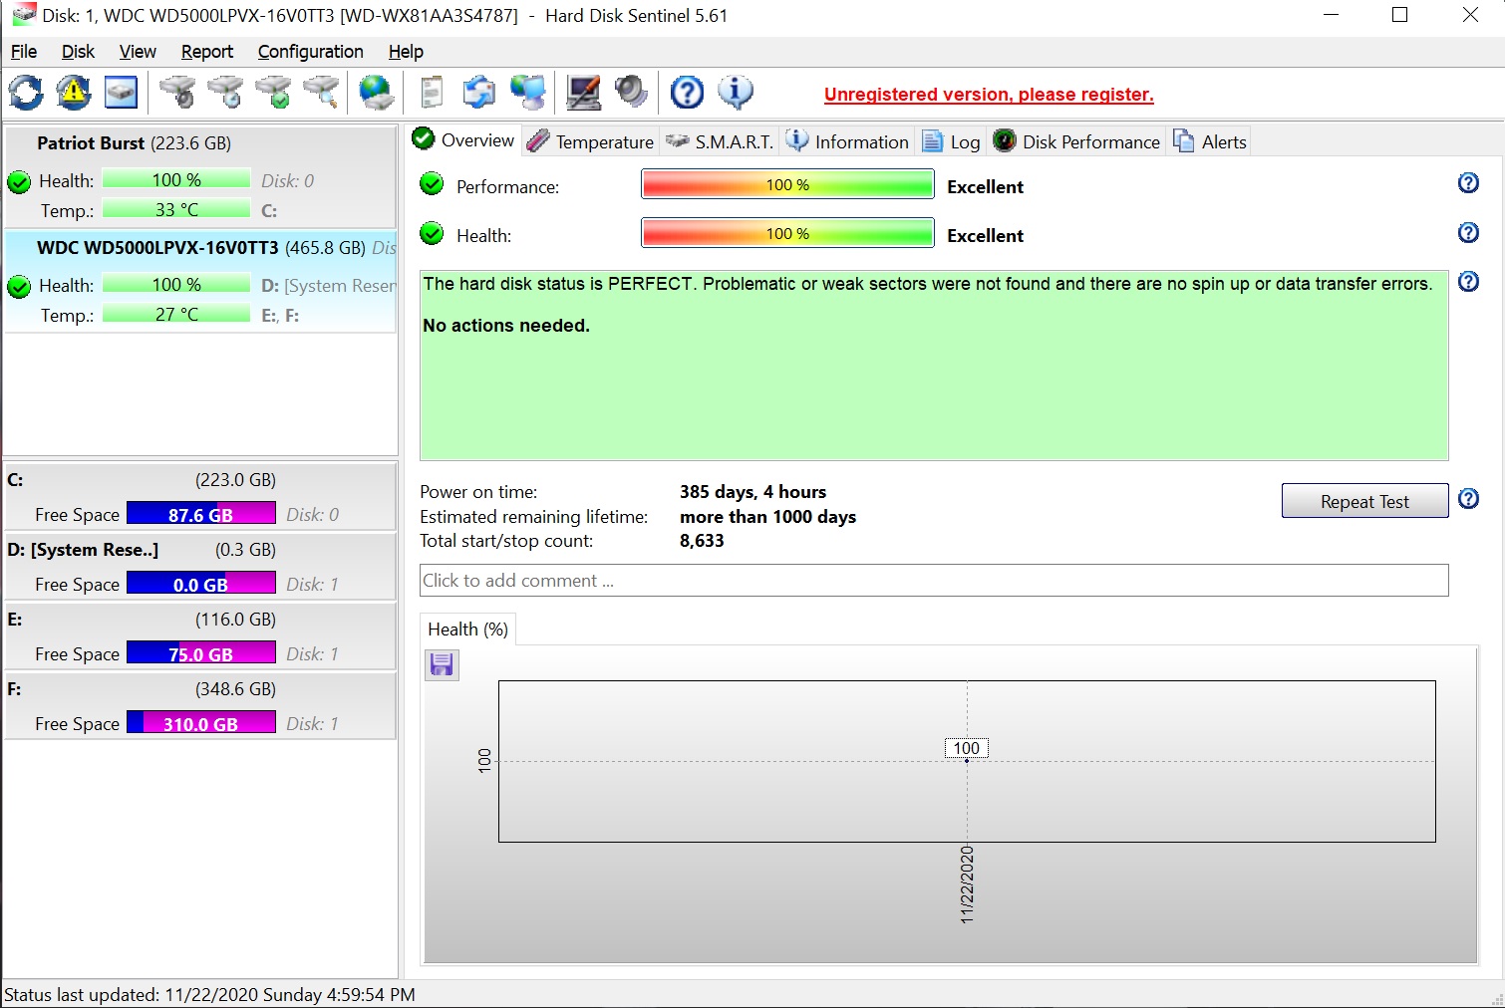
Task: Click the blue question mark toolbar icon
Action: pyautogui.click(x=687, y=93)
